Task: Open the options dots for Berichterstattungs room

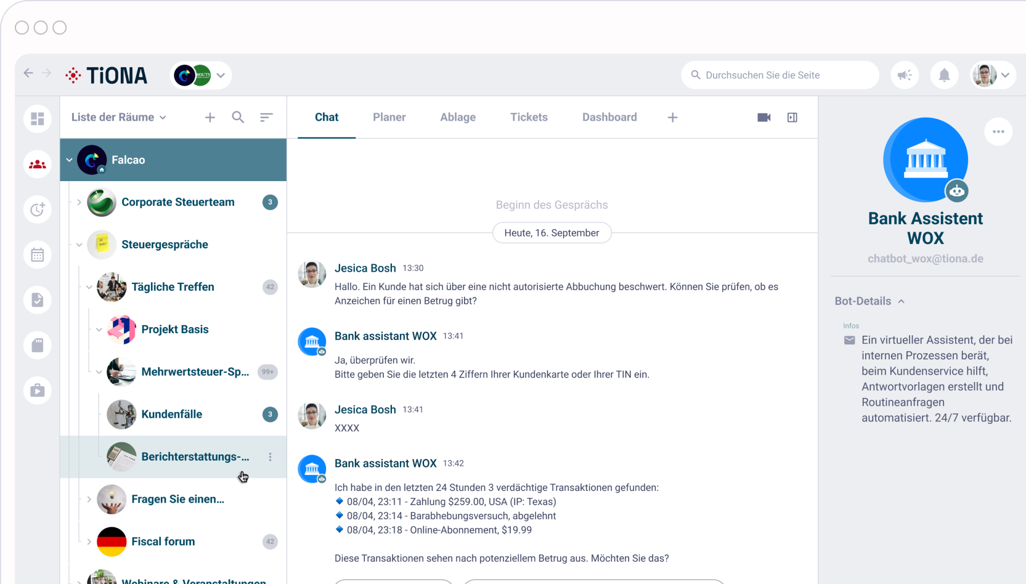Action: tap(270, 456)
